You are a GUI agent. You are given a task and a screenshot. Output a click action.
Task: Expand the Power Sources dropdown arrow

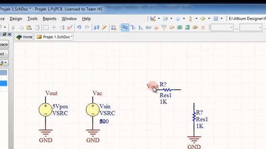pos(184,19)
